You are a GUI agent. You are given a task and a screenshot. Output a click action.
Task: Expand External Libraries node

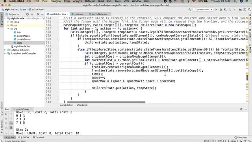coord(5,50)
